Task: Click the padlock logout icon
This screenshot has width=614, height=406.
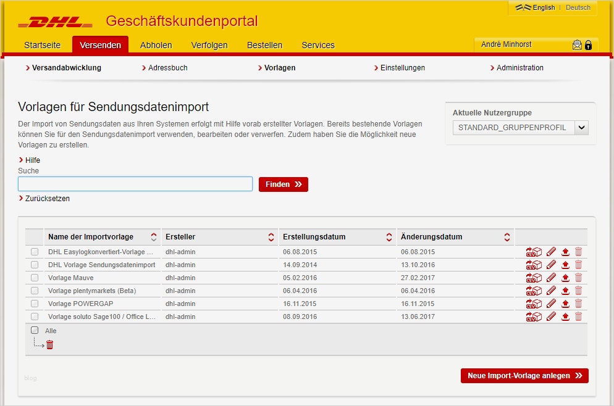Action: click(x=588, y=45)
